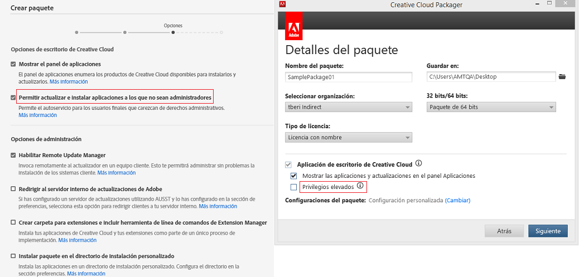Click into the Nombre del paquete field
The width and height of the screenshot is (579, 277).
348,76
